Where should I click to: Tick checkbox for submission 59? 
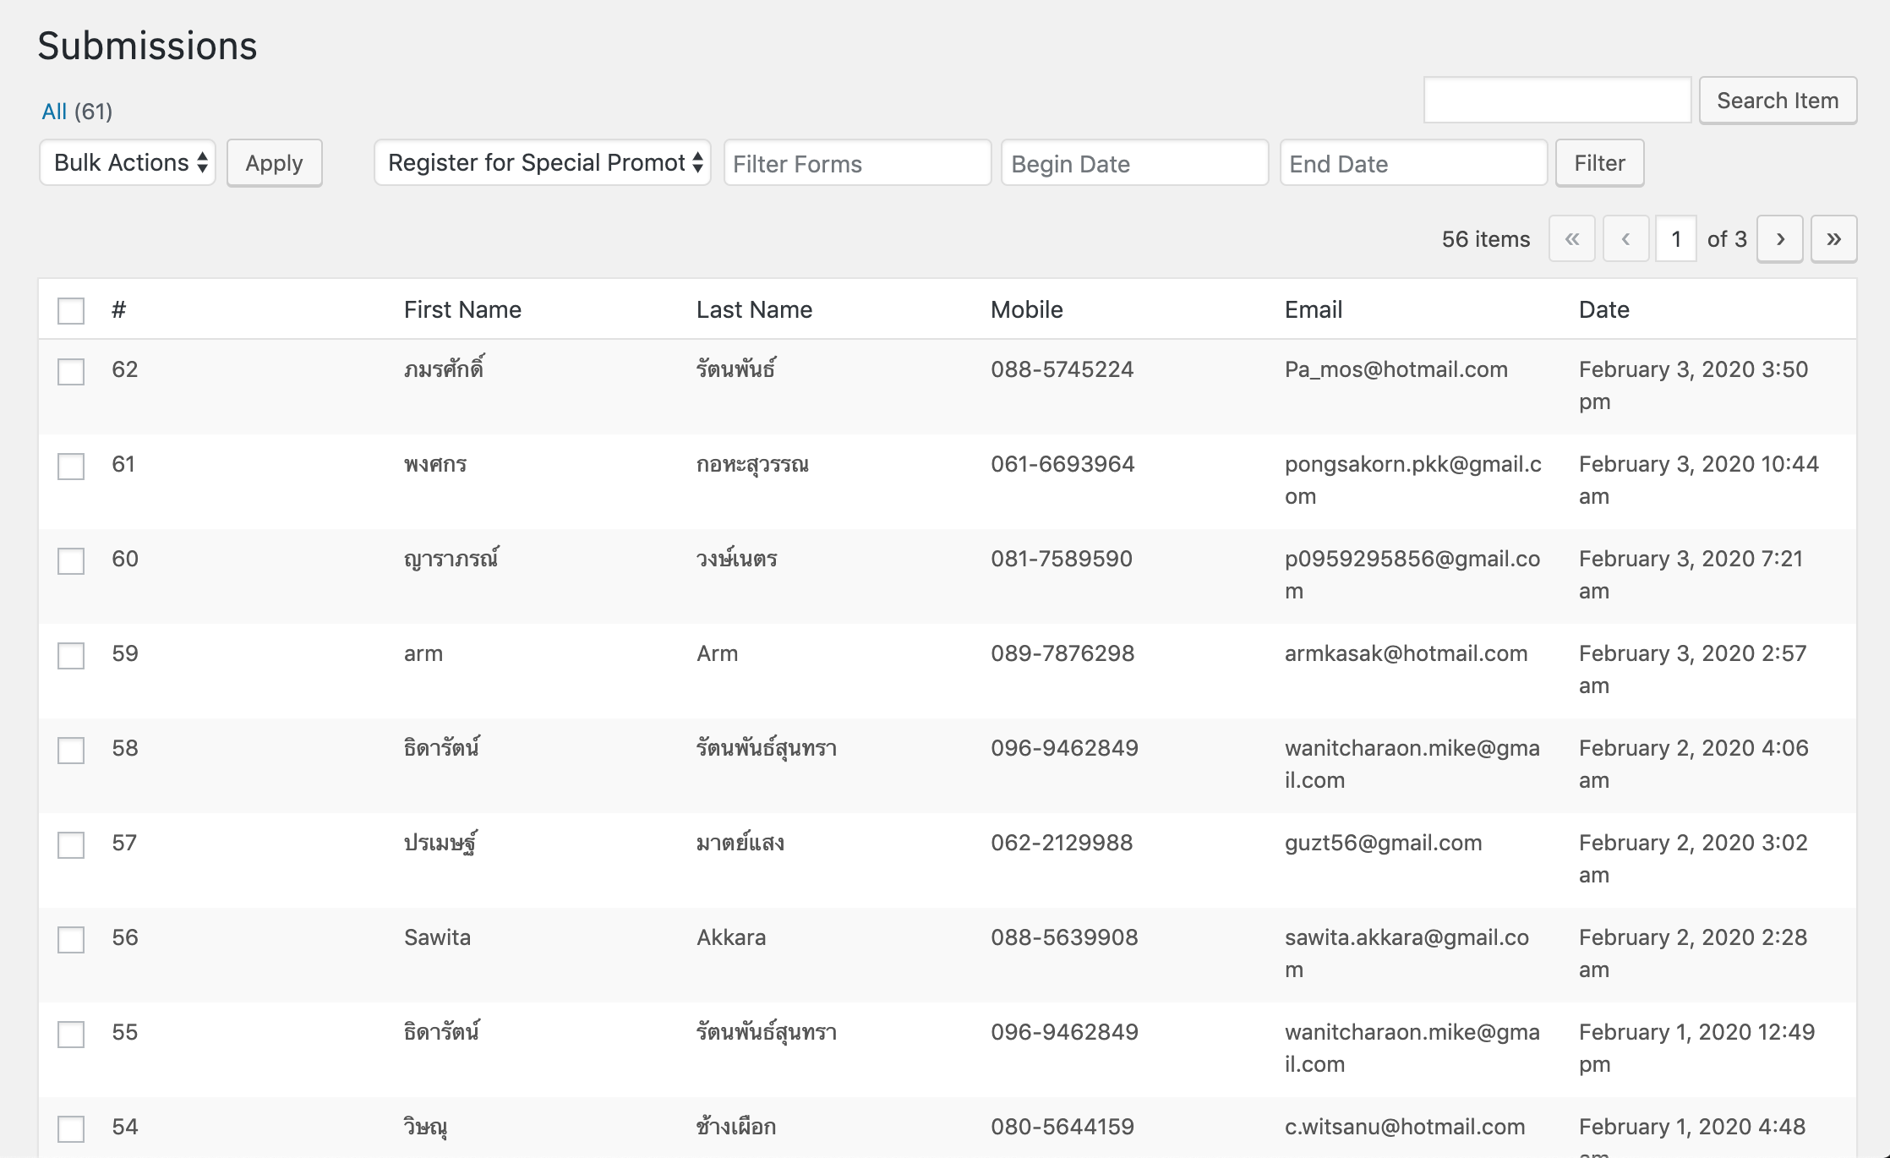point(71,655)
